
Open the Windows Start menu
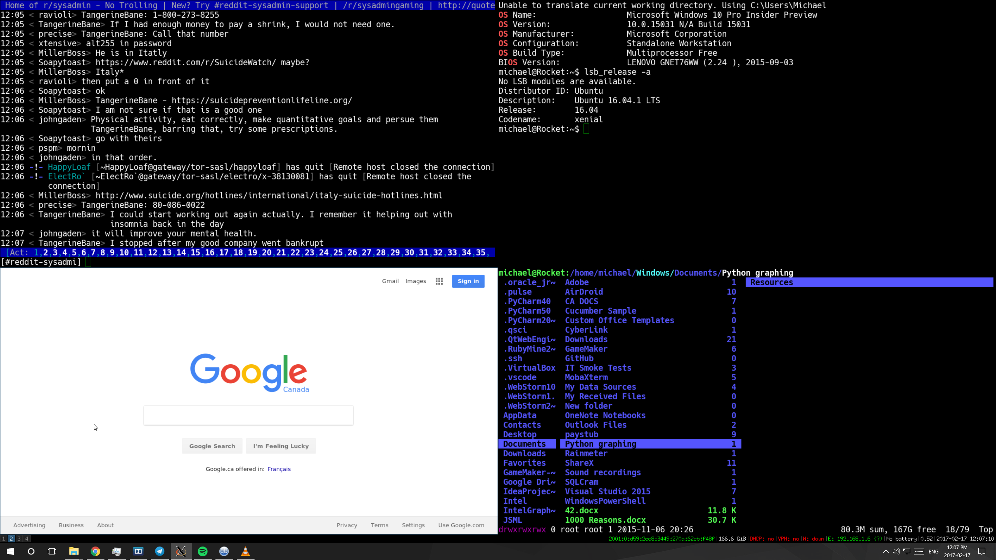(10, 551)
